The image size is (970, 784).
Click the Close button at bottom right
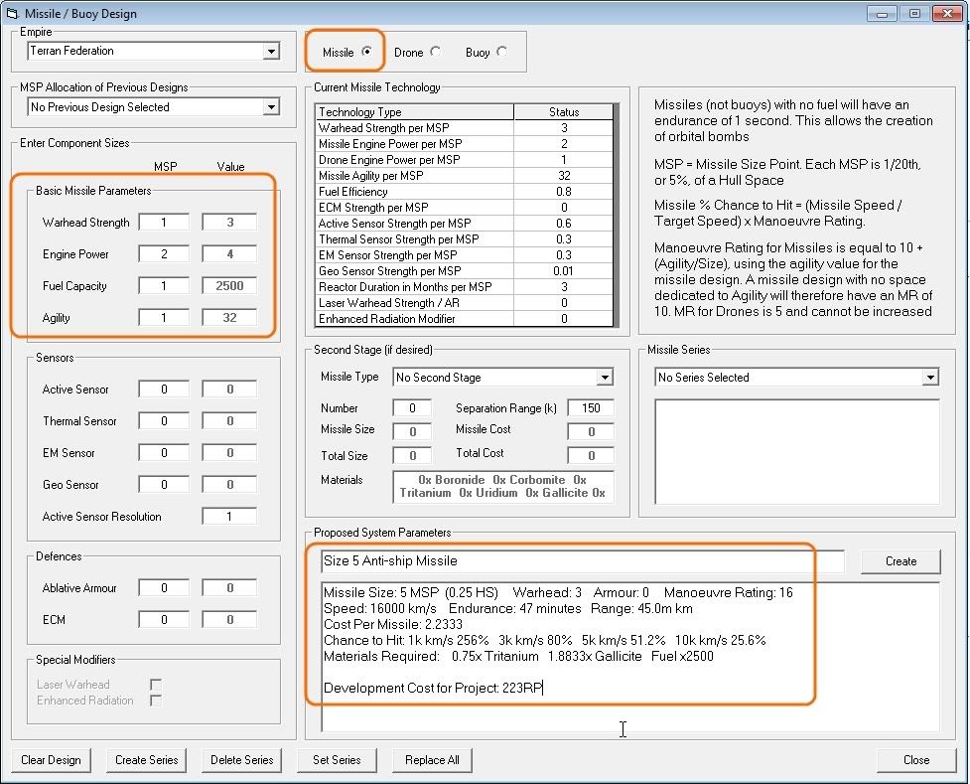(916, 760)
